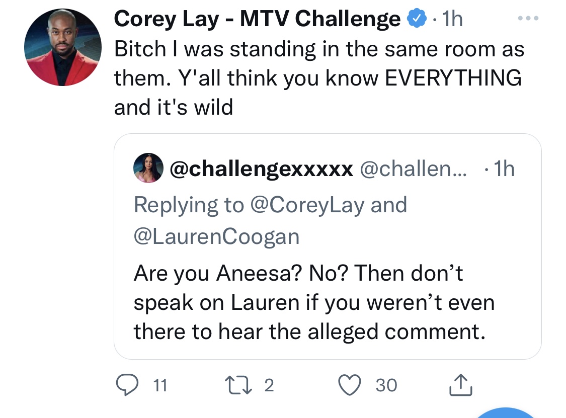
Task: Click the main tweet text about EVERYTHING
Action: tap(318, 78)
